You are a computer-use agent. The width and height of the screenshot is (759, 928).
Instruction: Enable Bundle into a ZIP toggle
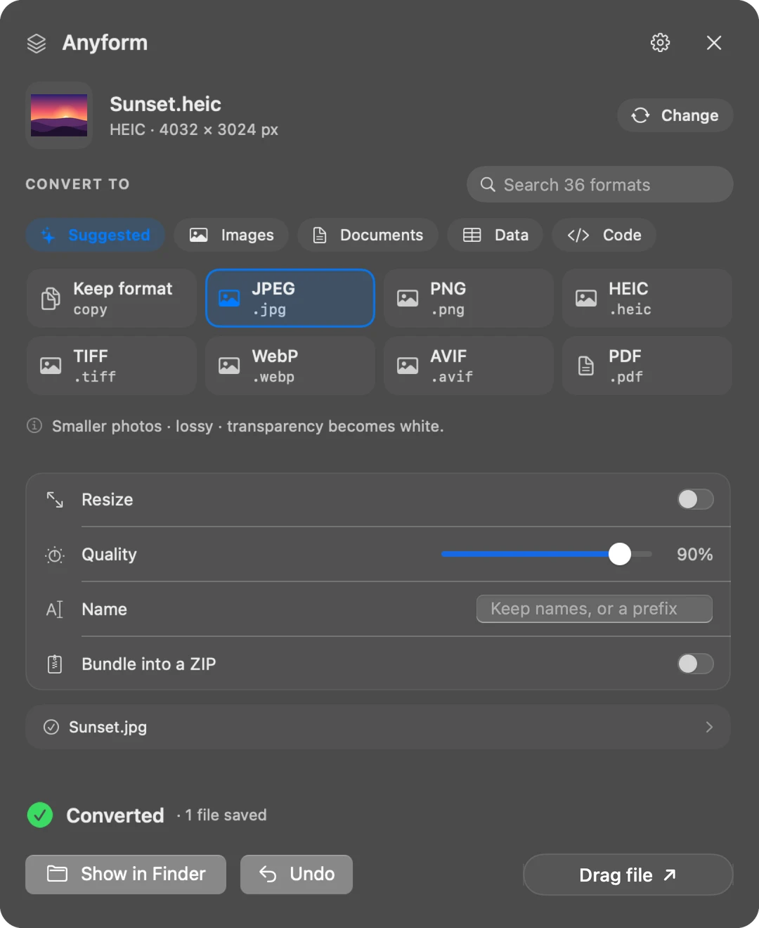(696, 664)
